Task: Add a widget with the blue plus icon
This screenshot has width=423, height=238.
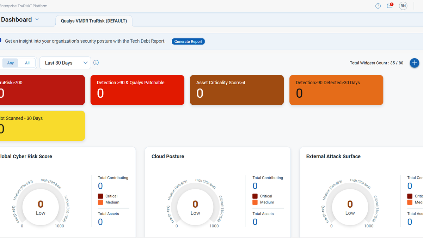Action: [x=415, y=63]
